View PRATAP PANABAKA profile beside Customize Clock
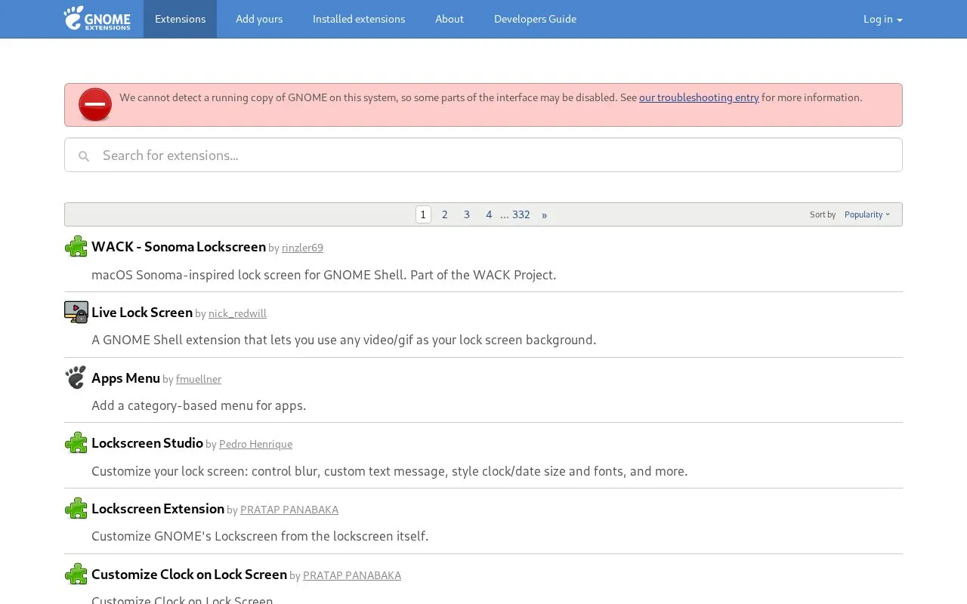Image resolution: width=967 pixels, height=604 pixels. click(352, 575)
